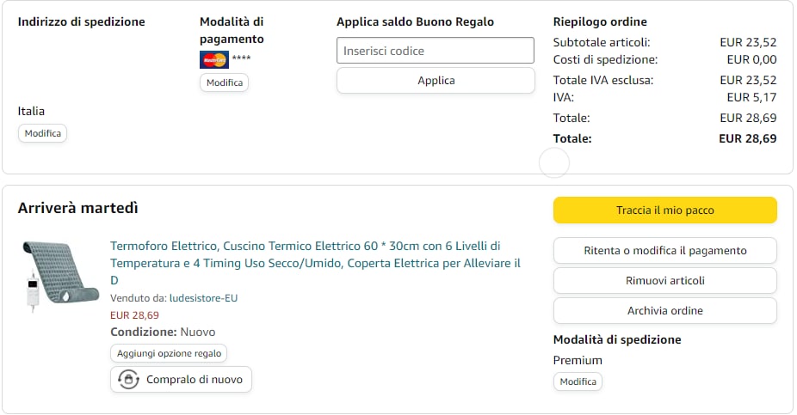This screenshot has width=797, height=415.
Task: Click Modifica under Modalità di pagamento
Action: (x=224, y=82)
